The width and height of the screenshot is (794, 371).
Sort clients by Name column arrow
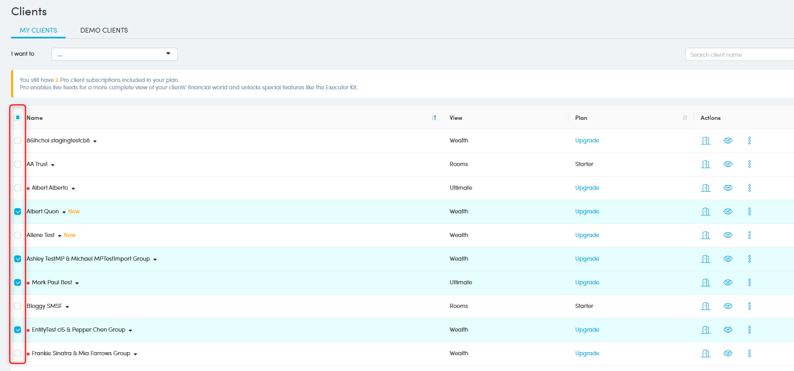434,118
